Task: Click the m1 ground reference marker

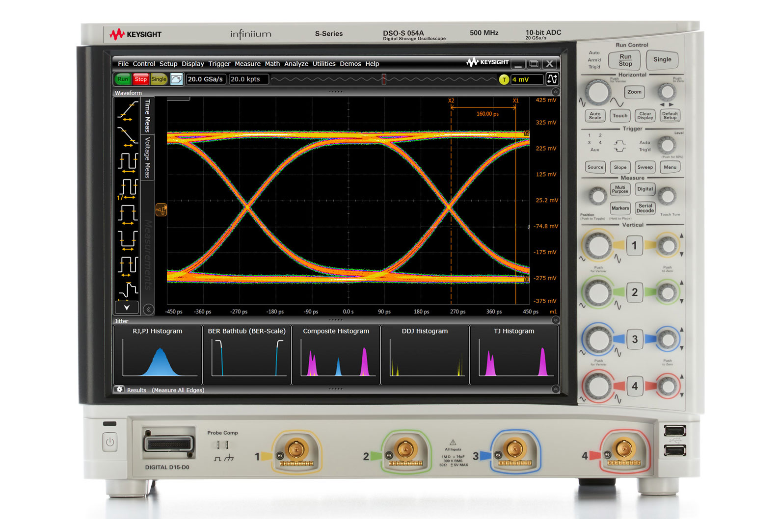Action: tap(161, 210)
